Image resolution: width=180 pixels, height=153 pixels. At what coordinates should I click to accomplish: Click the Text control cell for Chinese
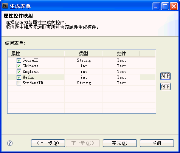point(121,66)
